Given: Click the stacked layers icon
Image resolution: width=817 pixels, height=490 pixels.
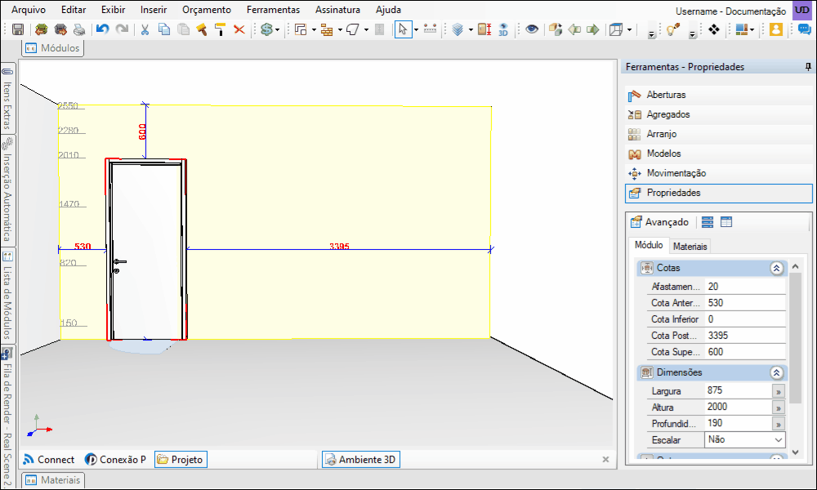Looking at the screenshot, I should (x=458, y=29).
